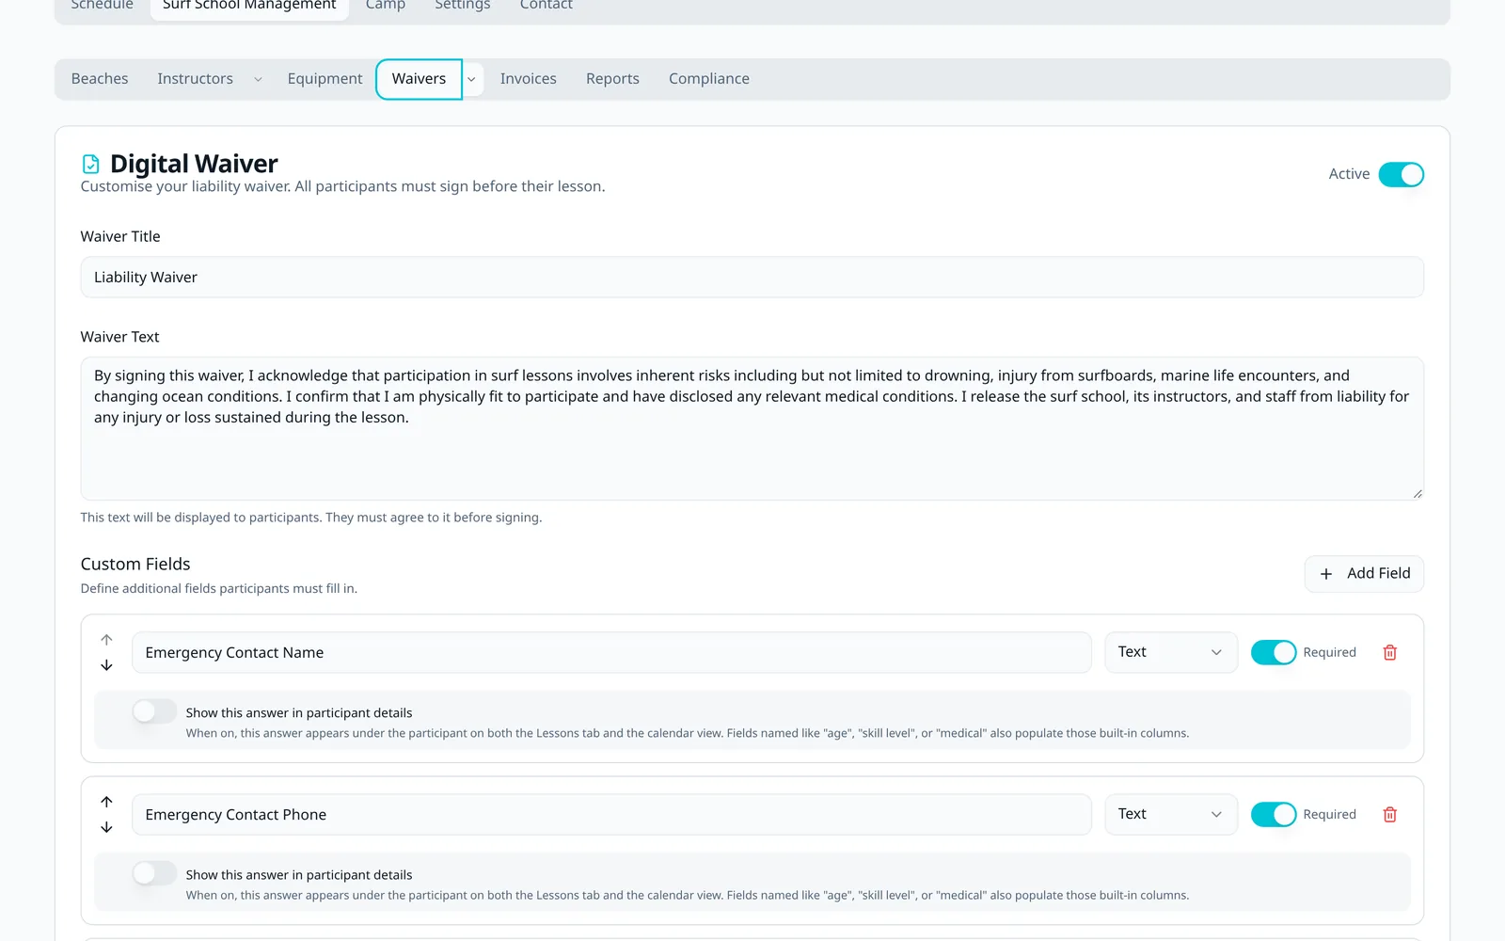Switch to the Compliance tab

[709, 79]
